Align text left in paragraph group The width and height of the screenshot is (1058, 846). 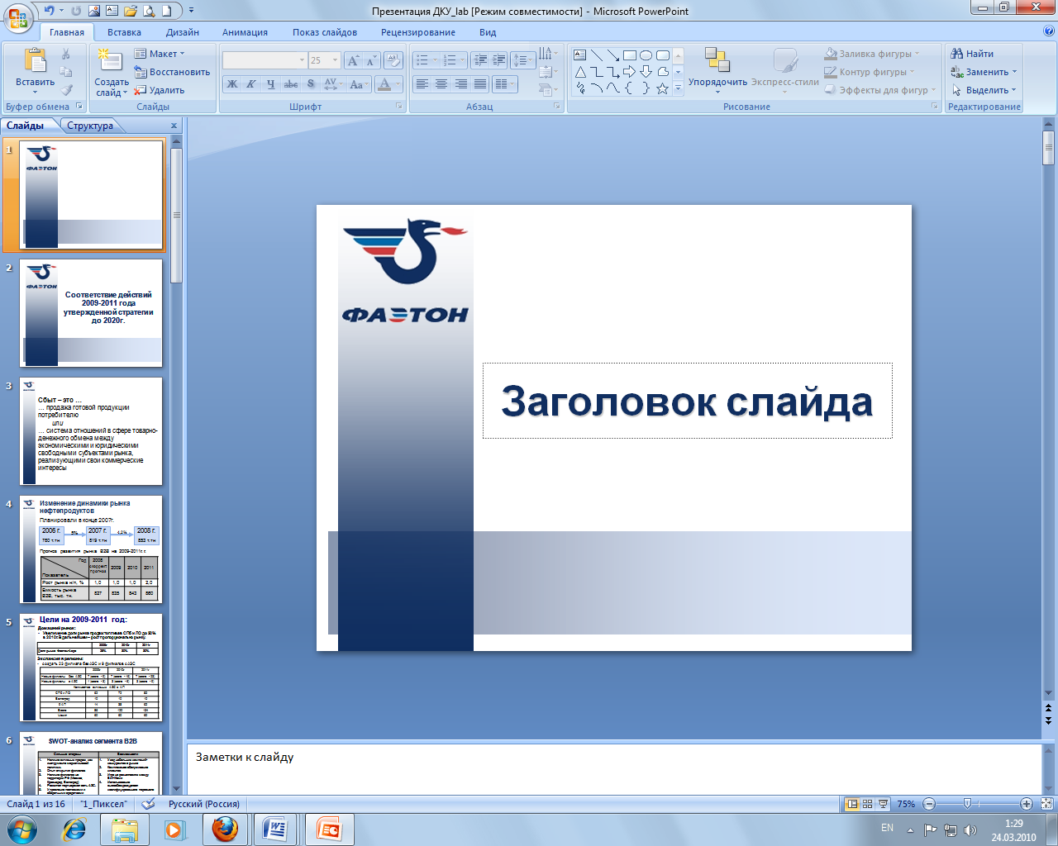(422, 84)
